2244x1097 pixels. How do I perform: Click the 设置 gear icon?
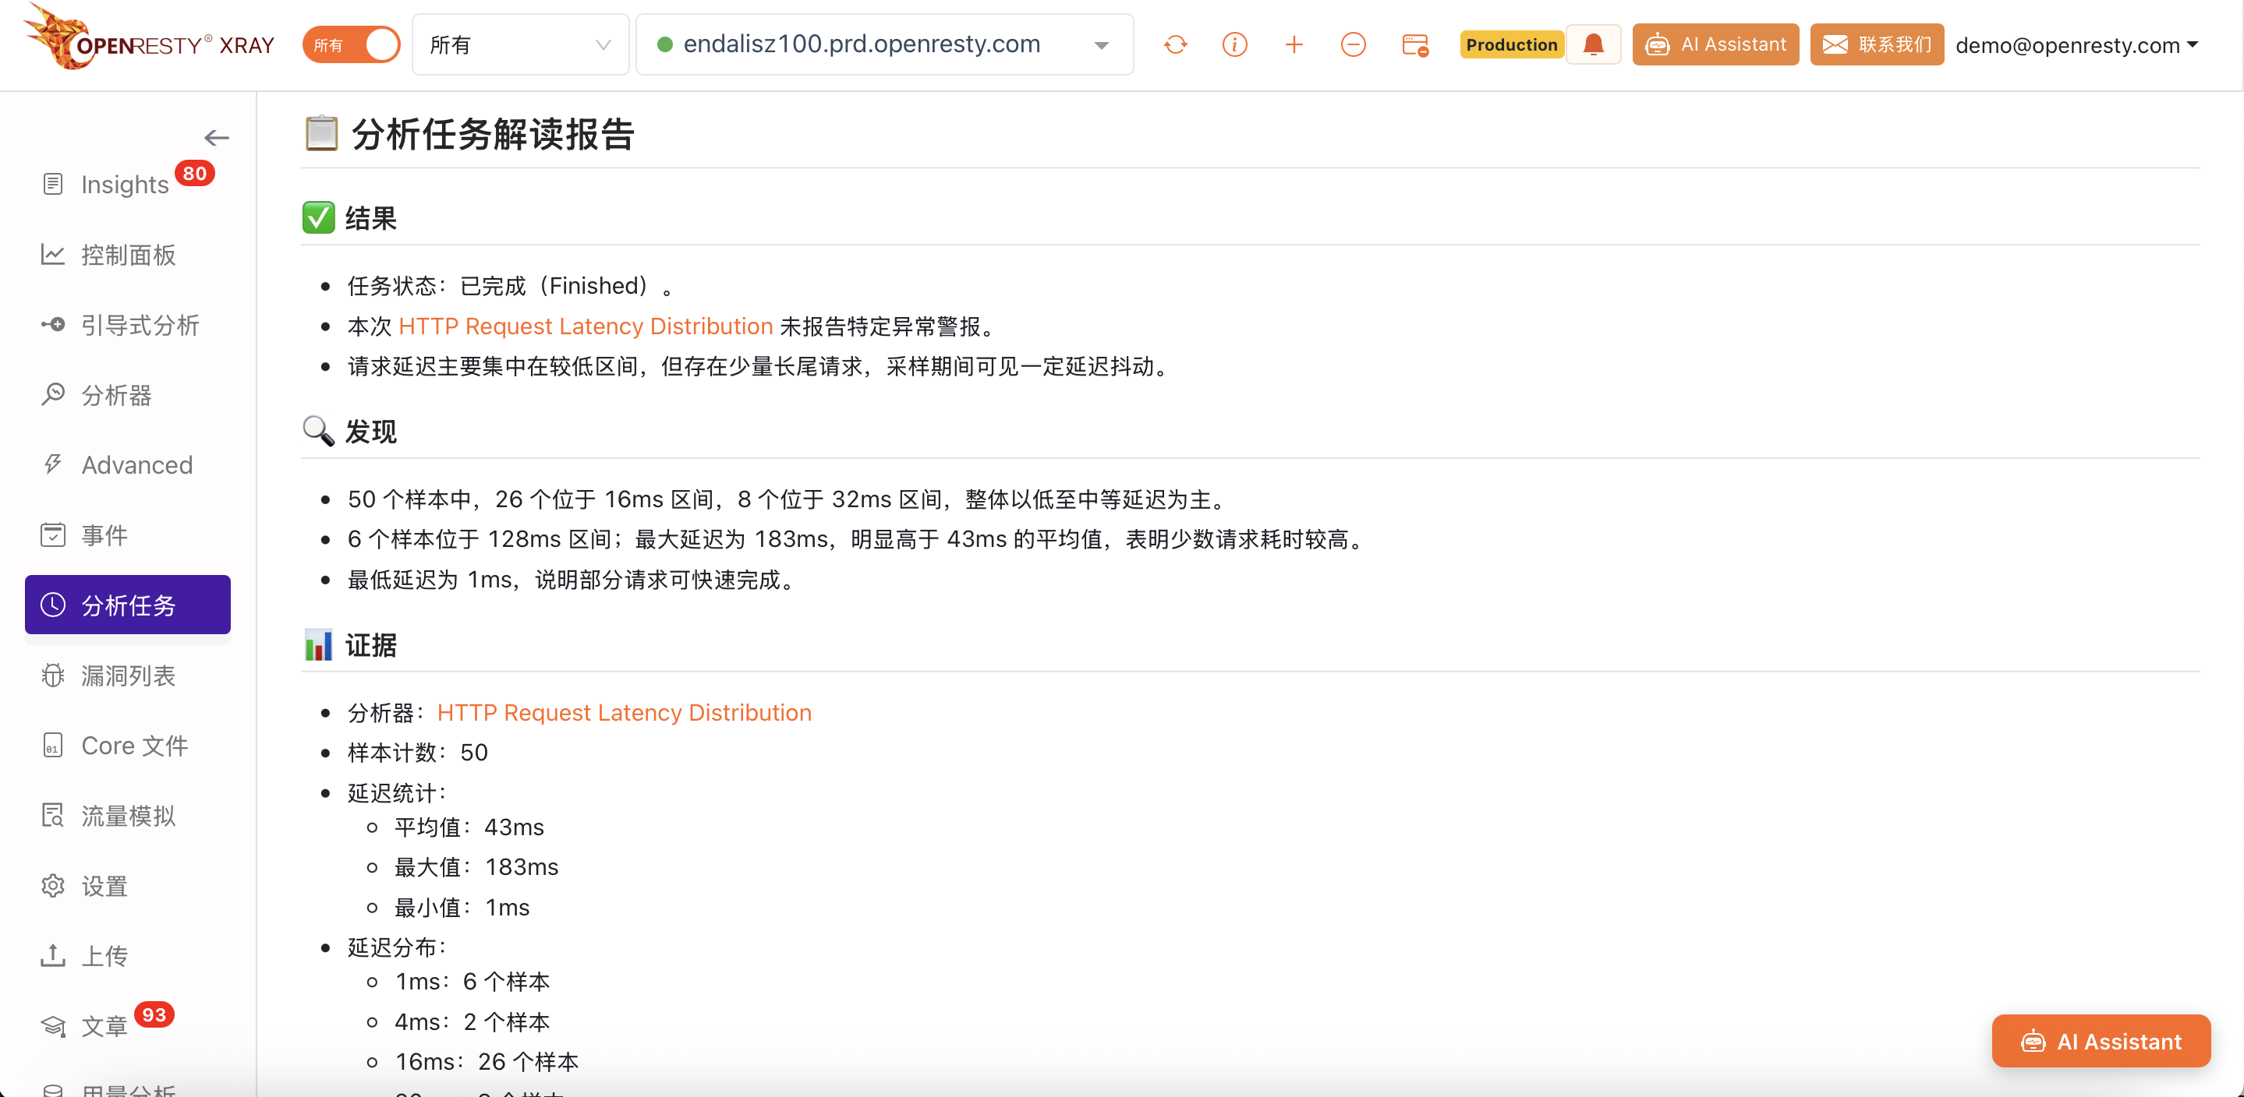[x=53, y=885]
